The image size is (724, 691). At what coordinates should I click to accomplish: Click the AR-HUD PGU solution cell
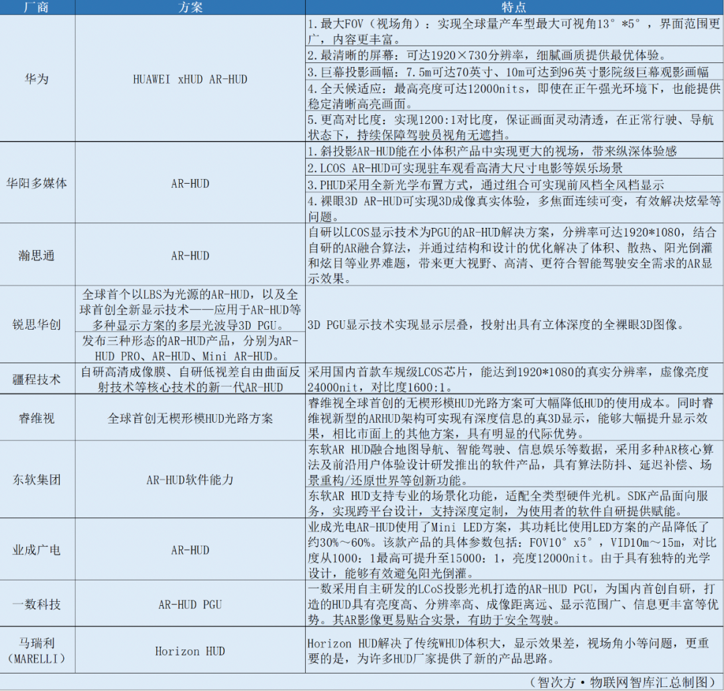click(190, 603)
